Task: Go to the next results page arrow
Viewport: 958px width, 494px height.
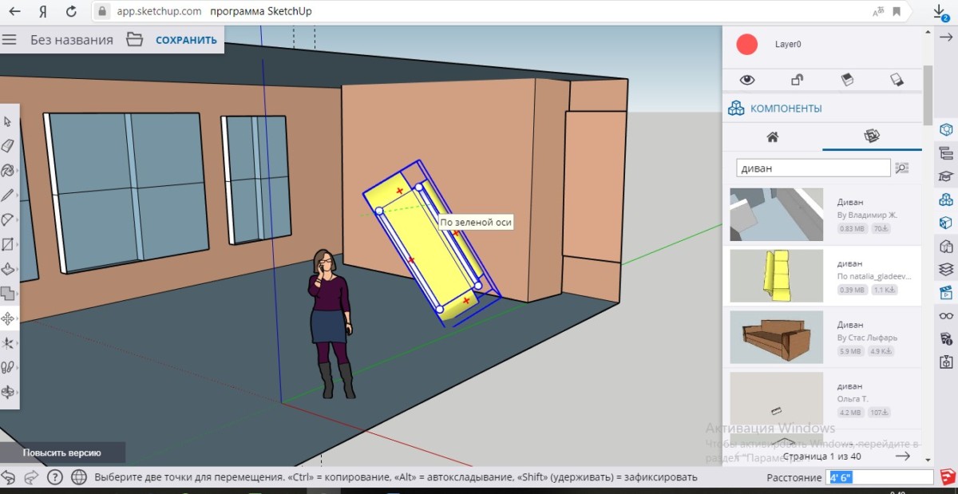Action: point(903,456)
